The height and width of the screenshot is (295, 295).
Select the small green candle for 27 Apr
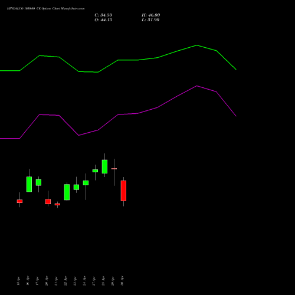(95, 171)
